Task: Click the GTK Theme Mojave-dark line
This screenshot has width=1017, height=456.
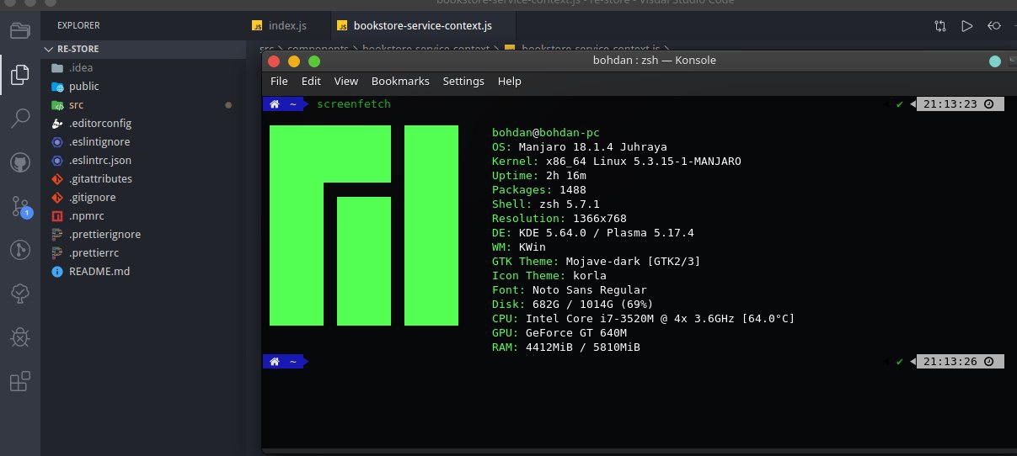Action: 597,262
